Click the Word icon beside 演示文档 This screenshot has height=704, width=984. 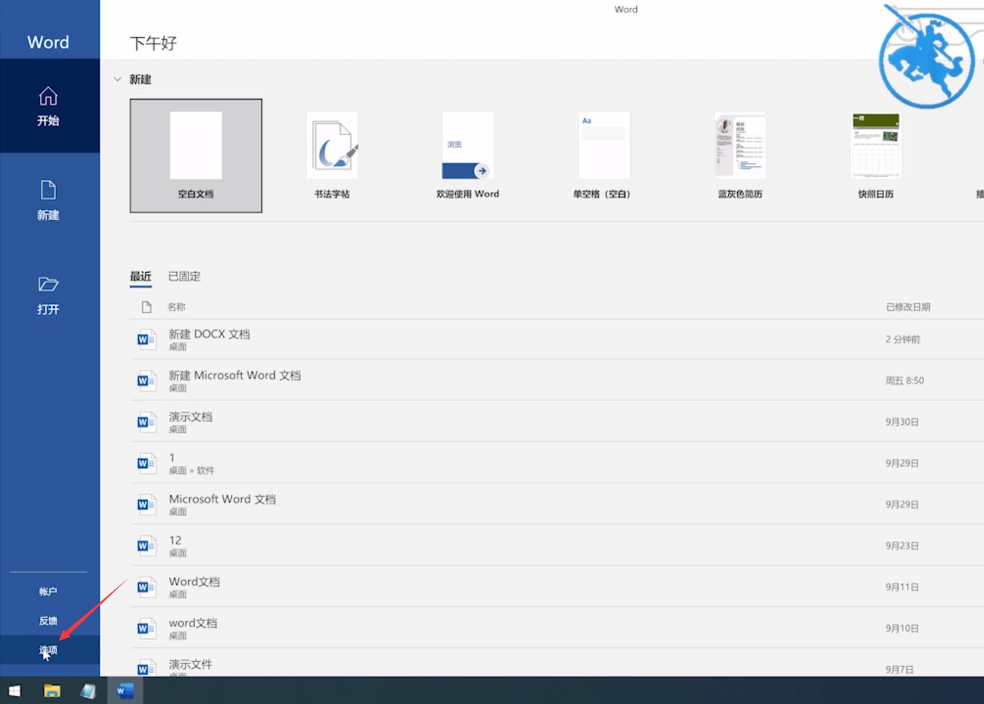[x=146, y=422]
